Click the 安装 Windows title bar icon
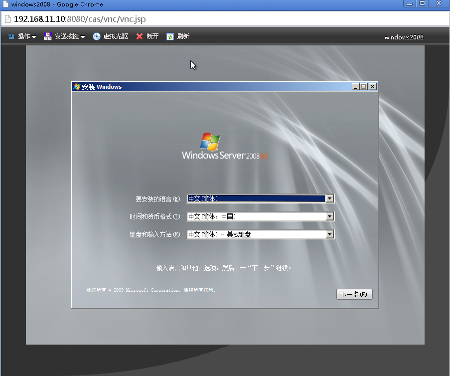This screenshot has height=376, width=450. coord(77,86)
